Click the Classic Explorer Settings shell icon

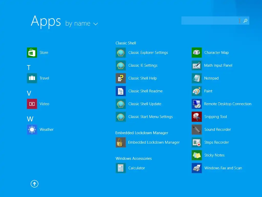point(121,52)
